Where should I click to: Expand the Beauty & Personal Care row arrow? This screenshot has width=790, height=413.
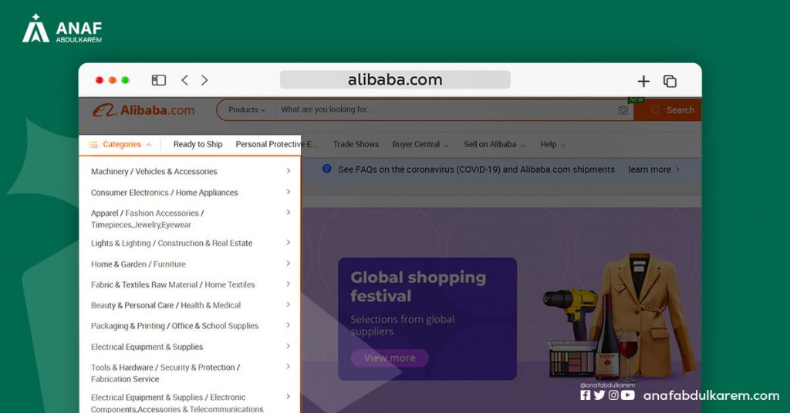click(289, 304)
